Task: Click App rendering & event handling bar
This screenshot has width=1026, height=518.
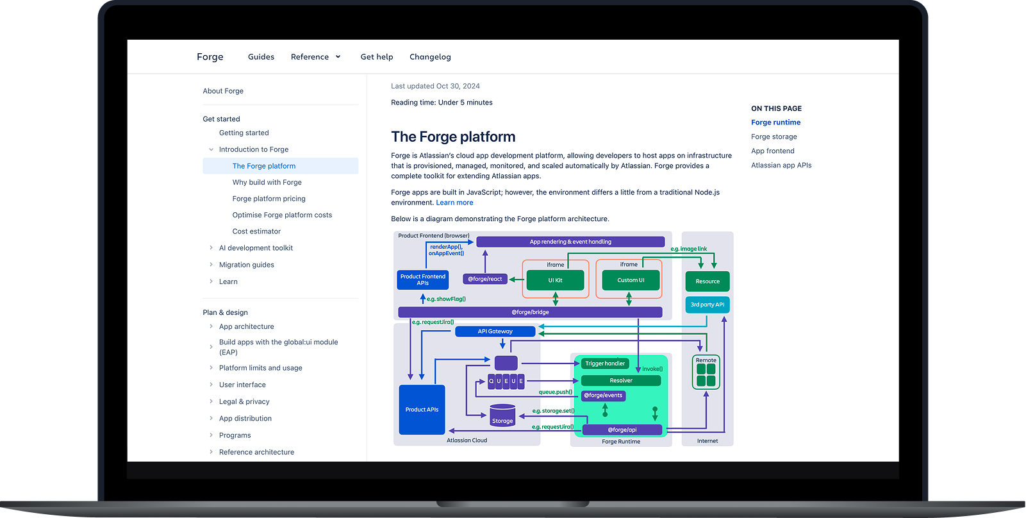Action: (570, 242)
